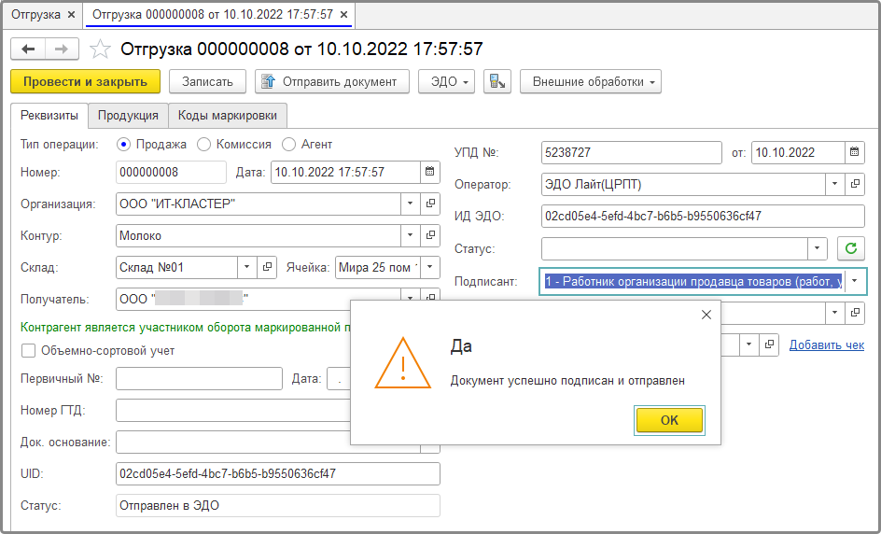
Task: Expand the right-side Статус dropdown
Action: click(817, 248)
